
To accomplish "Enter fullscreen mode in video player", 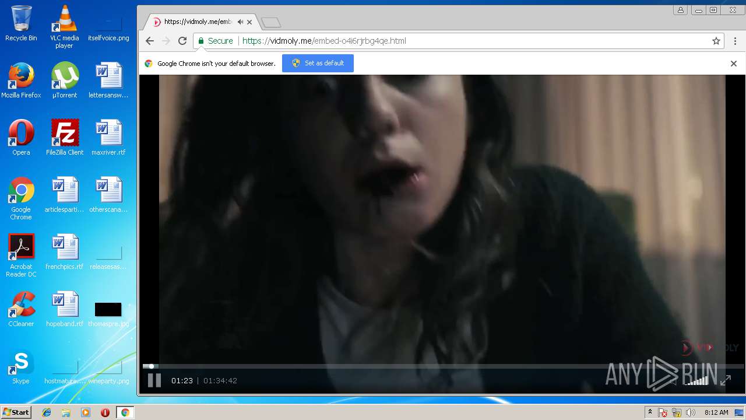I will [726, 380].
